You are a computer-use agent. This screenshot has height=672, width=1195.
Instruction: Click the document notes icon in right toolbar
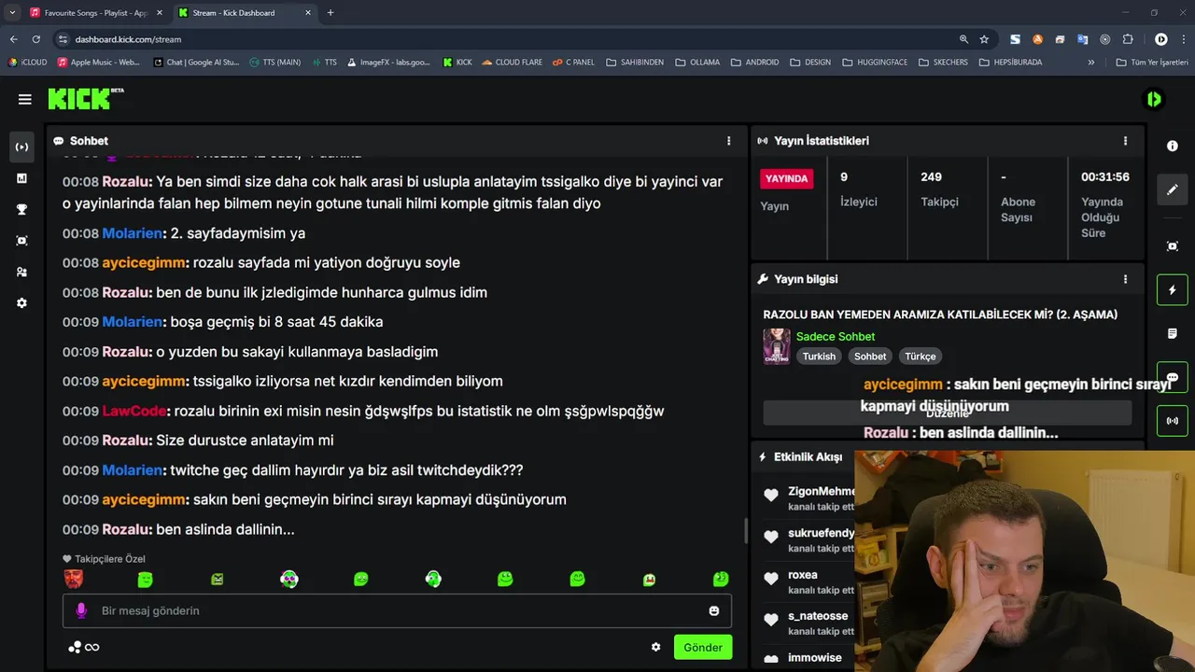[1173, 333]
